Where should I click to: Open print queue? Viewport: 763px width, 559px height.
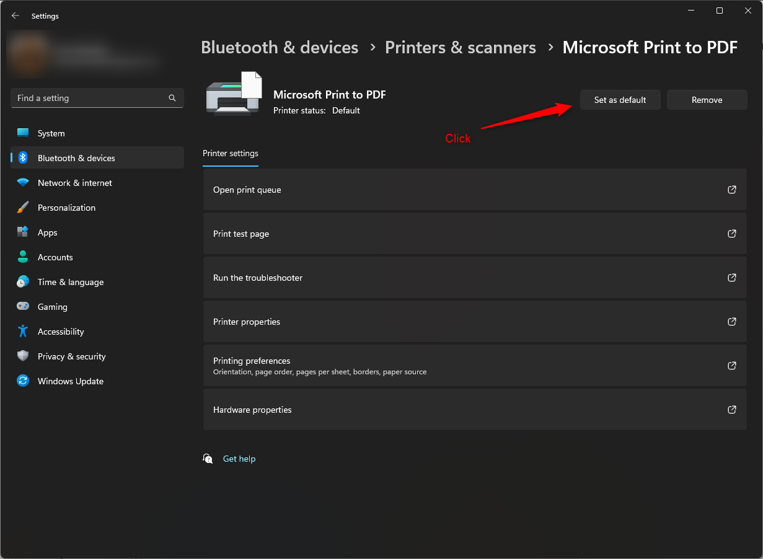(475, 190)
